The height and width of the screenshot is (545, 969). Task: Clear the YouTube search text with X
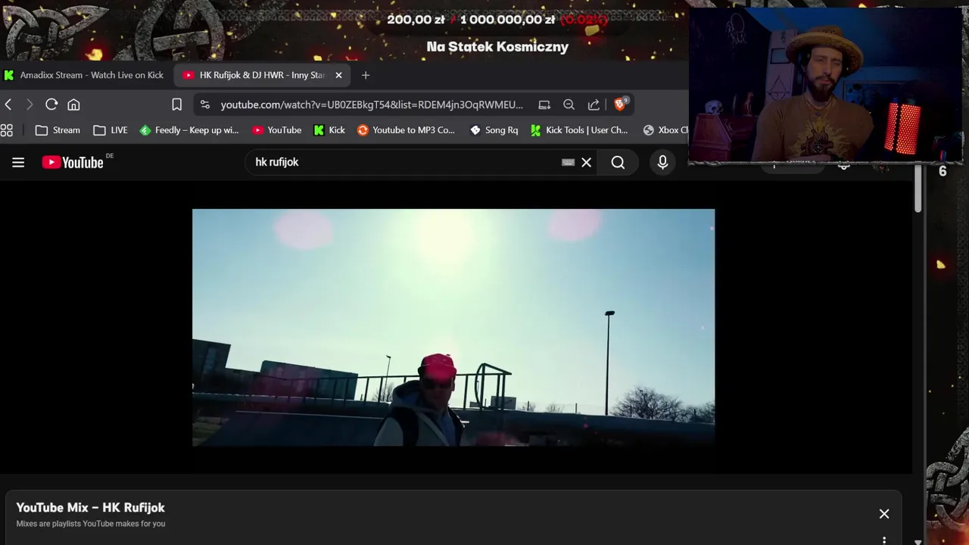pyautogui.click(x=586, y=162)
